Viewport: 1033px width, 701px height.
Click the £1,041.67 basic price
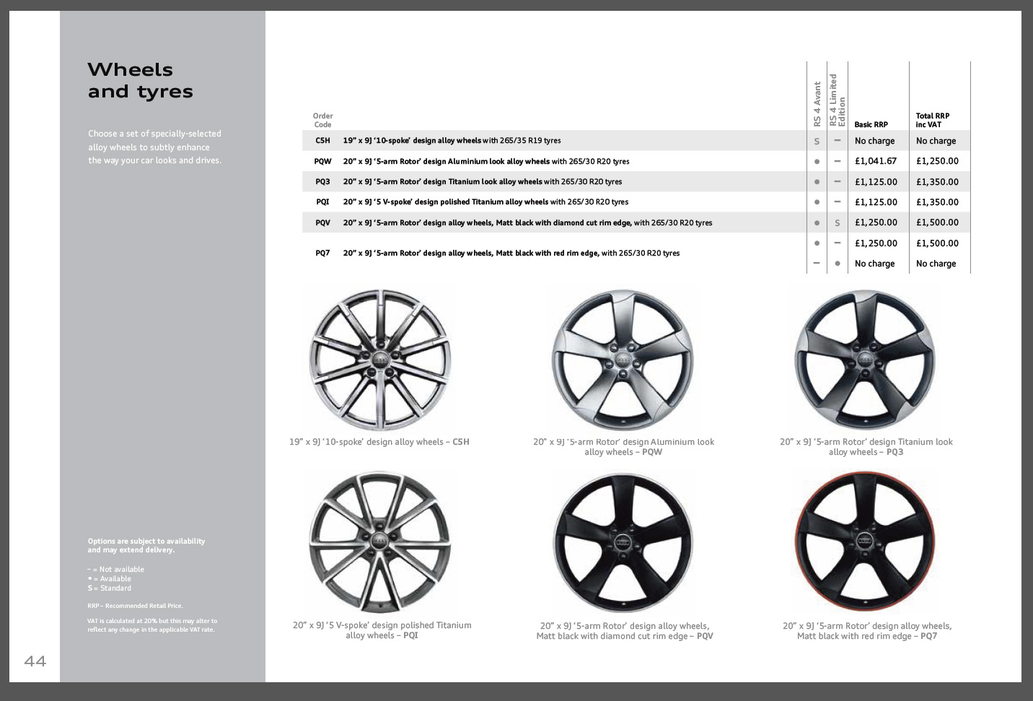coord(876,162)
